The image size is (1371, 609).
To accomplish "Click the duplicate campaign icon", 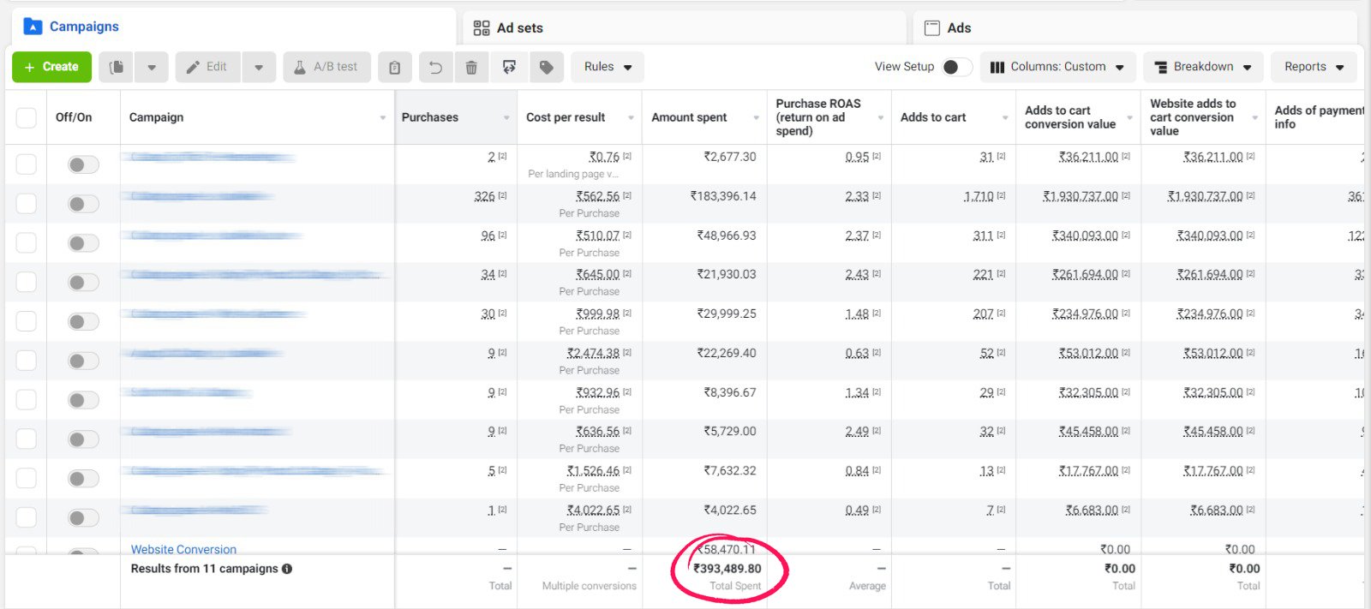I will [x=117, y=67].
